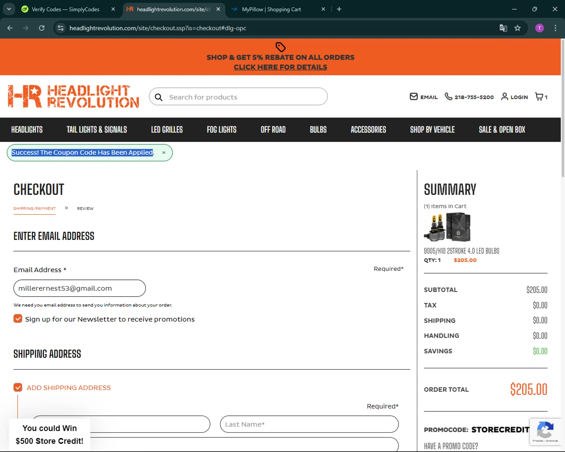Click the Last Name field
The height and width of the screenshot is (452, 565).
309,424
